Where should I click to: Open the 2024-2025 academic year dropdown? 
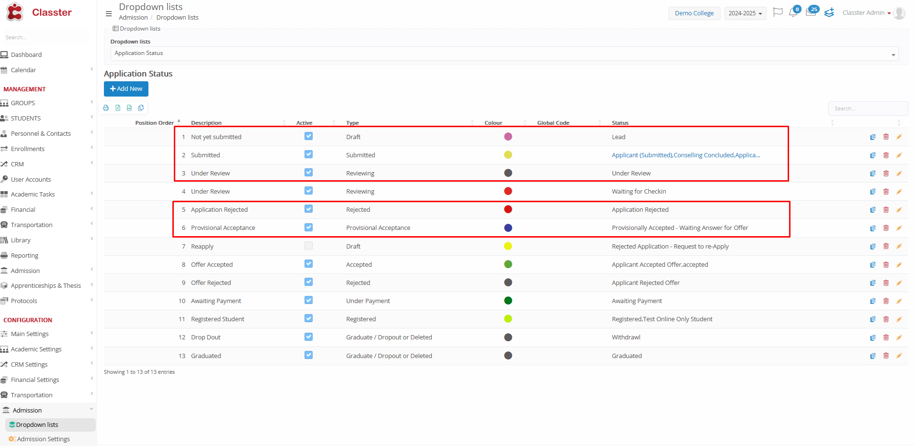(745, 13)
